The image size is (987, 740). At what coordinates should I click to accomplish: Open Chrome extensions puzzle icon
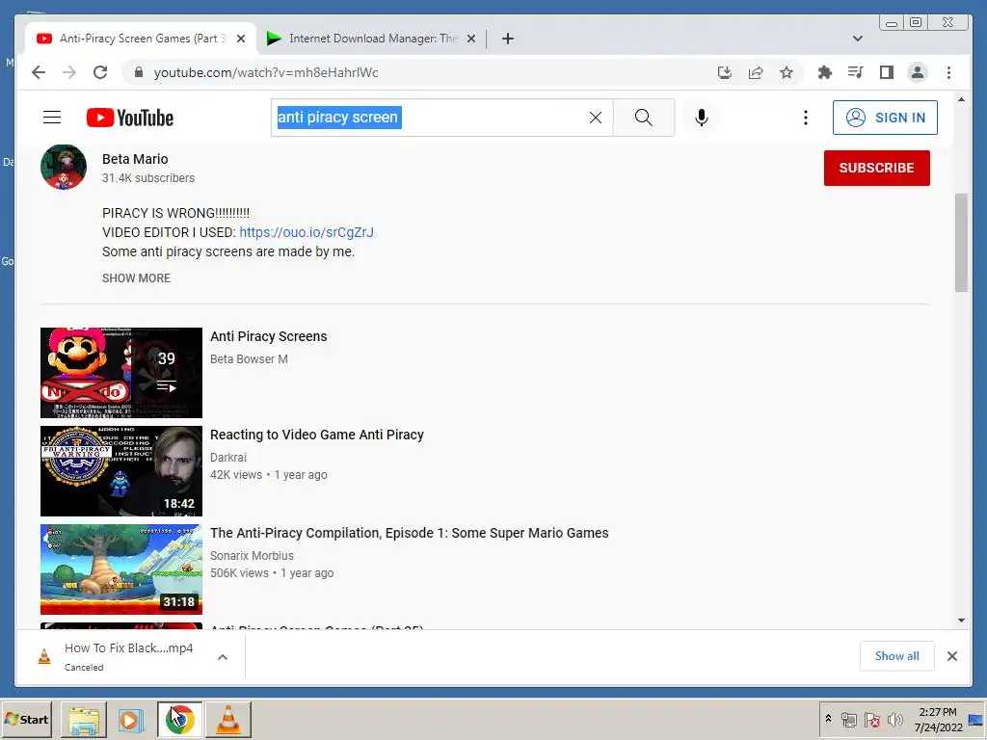(x=825, y=72)
